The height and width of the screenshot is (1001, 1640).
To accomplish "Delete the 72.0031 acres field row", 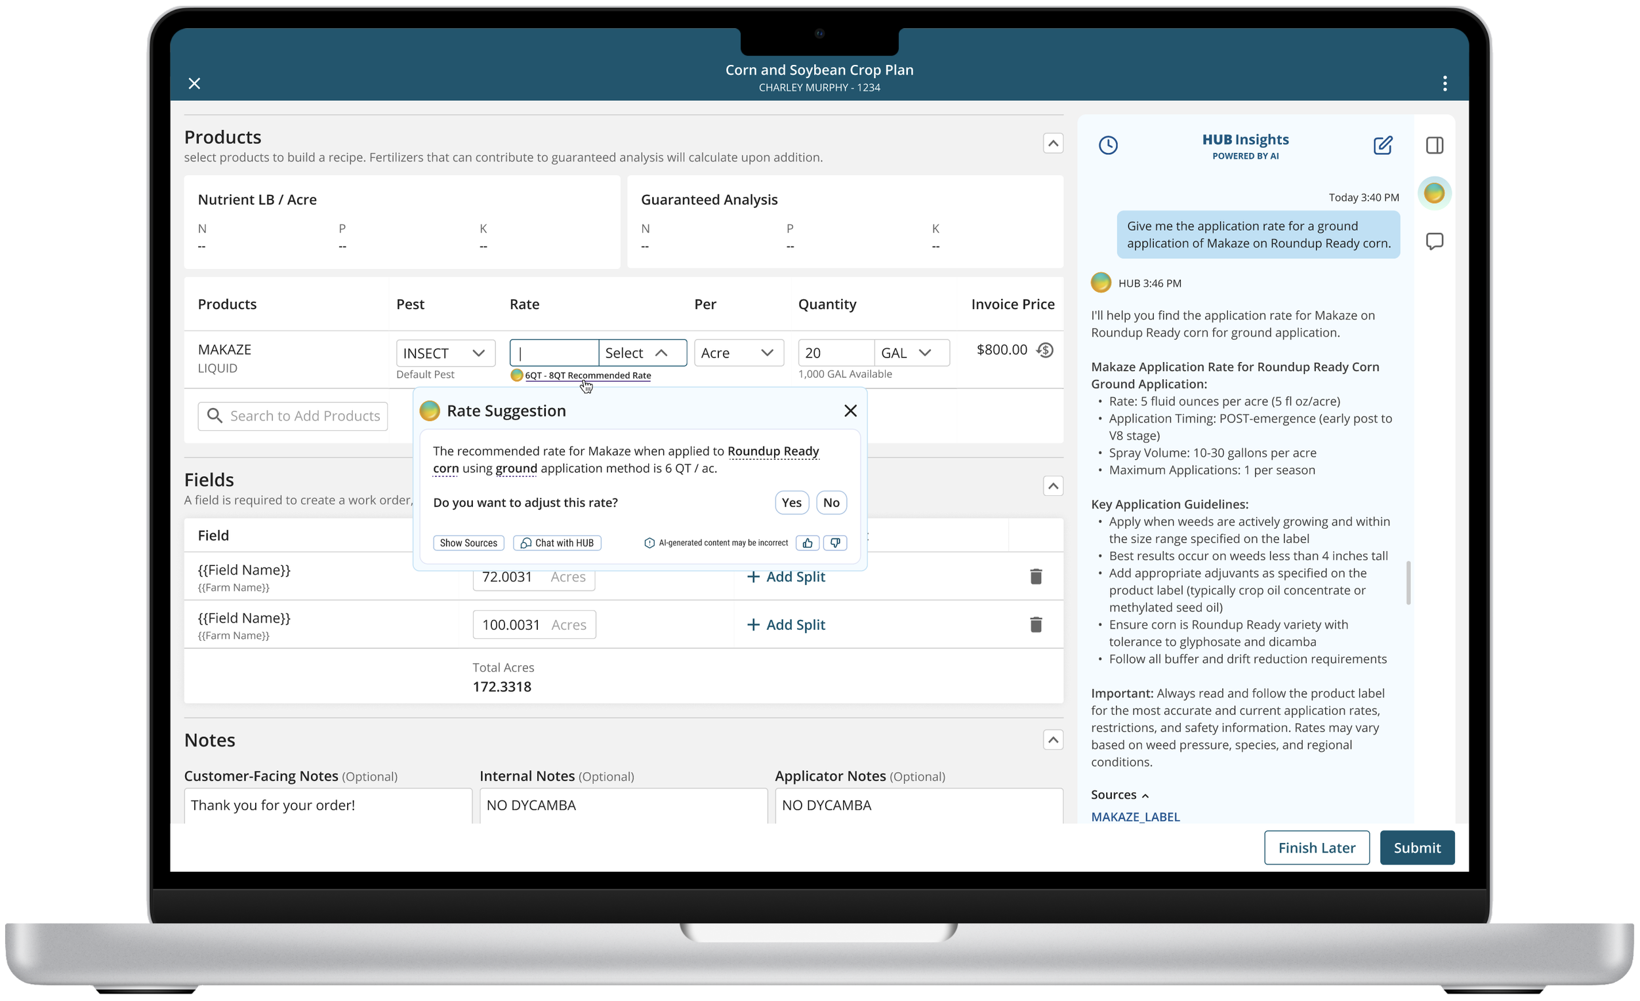I will [x=1036, y=577].
